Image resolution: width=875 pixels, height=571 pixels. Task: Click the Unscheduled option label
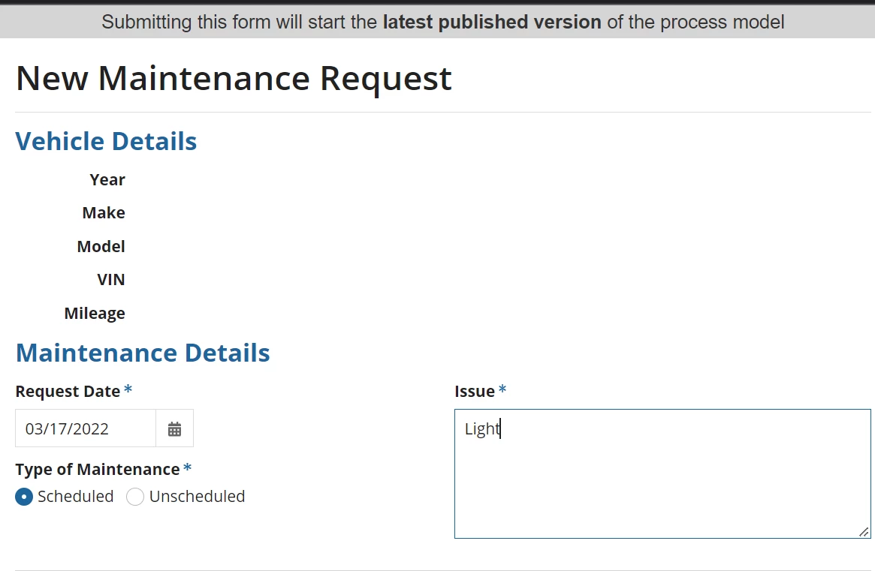(197, 496)
